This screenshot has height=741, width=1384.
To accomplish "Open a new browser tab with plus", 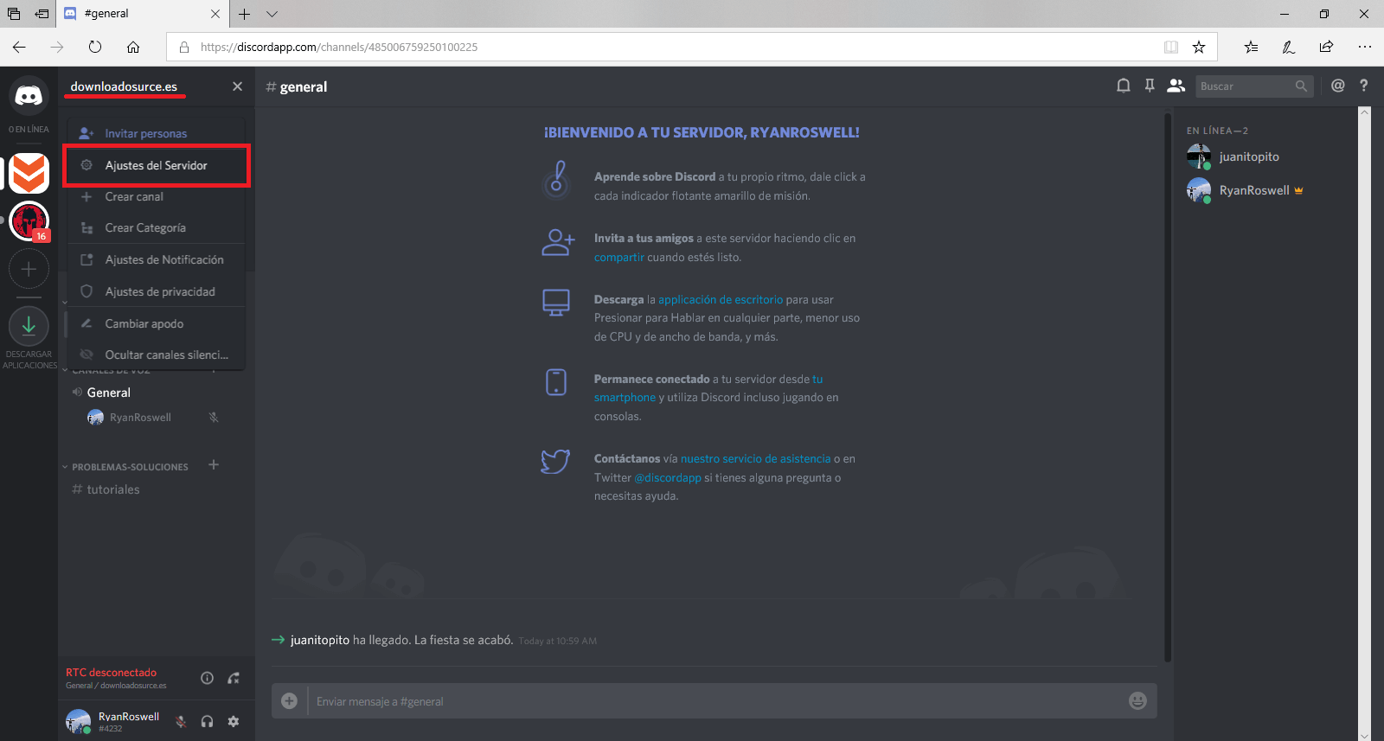I will (244, 14).
